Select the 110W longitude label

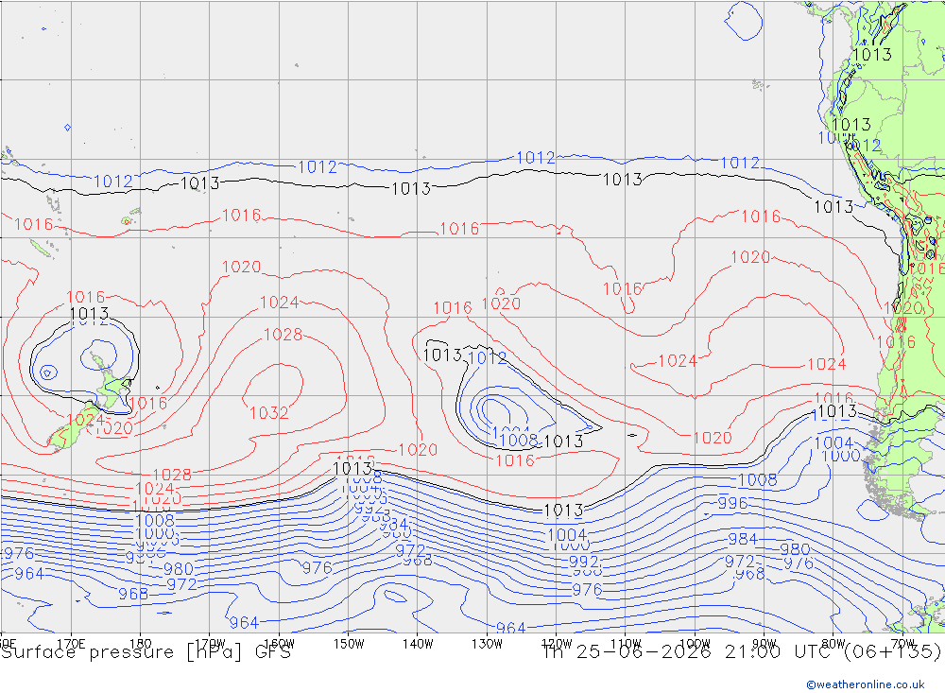pyautogui.click(x=626, y=644)
